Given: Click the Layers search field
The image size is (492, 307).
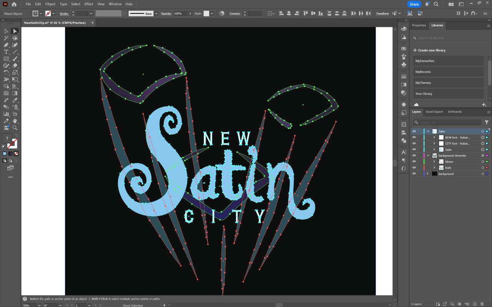Looking at the screenshot, I should coord(448,122).
